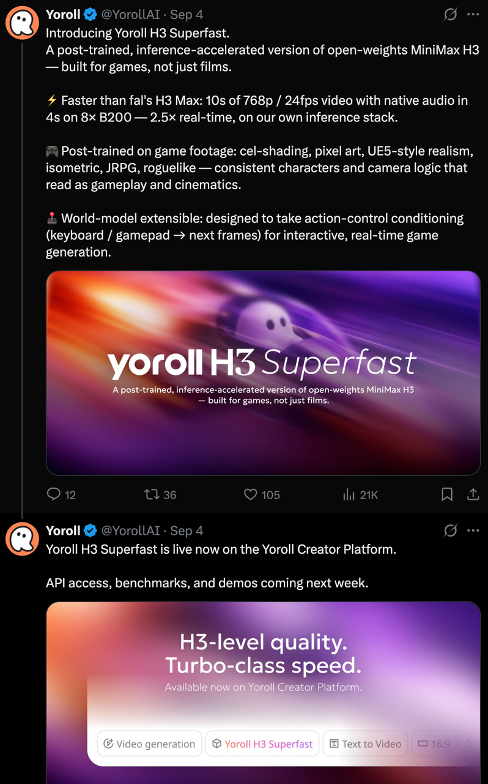This screenshot has height=784, width=488.
Task: Open more options menu on second tweet
Action: tap(473, 530)
